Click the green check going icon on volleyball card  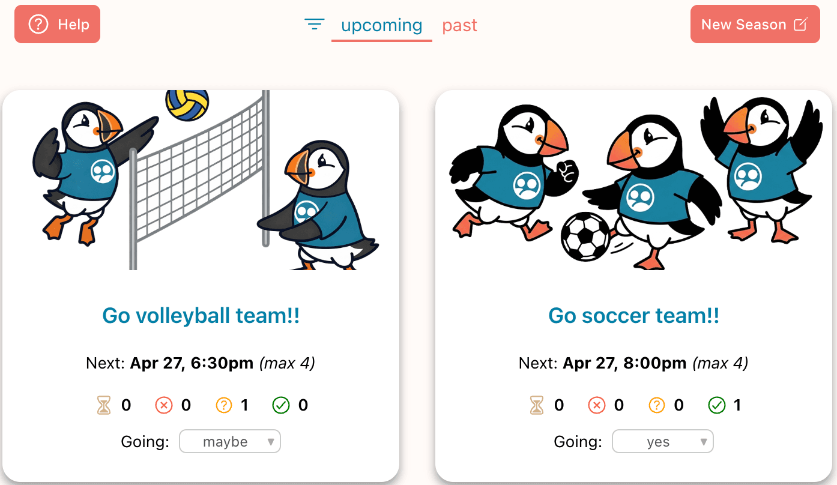pyautogui.click(x=282, y=405)
